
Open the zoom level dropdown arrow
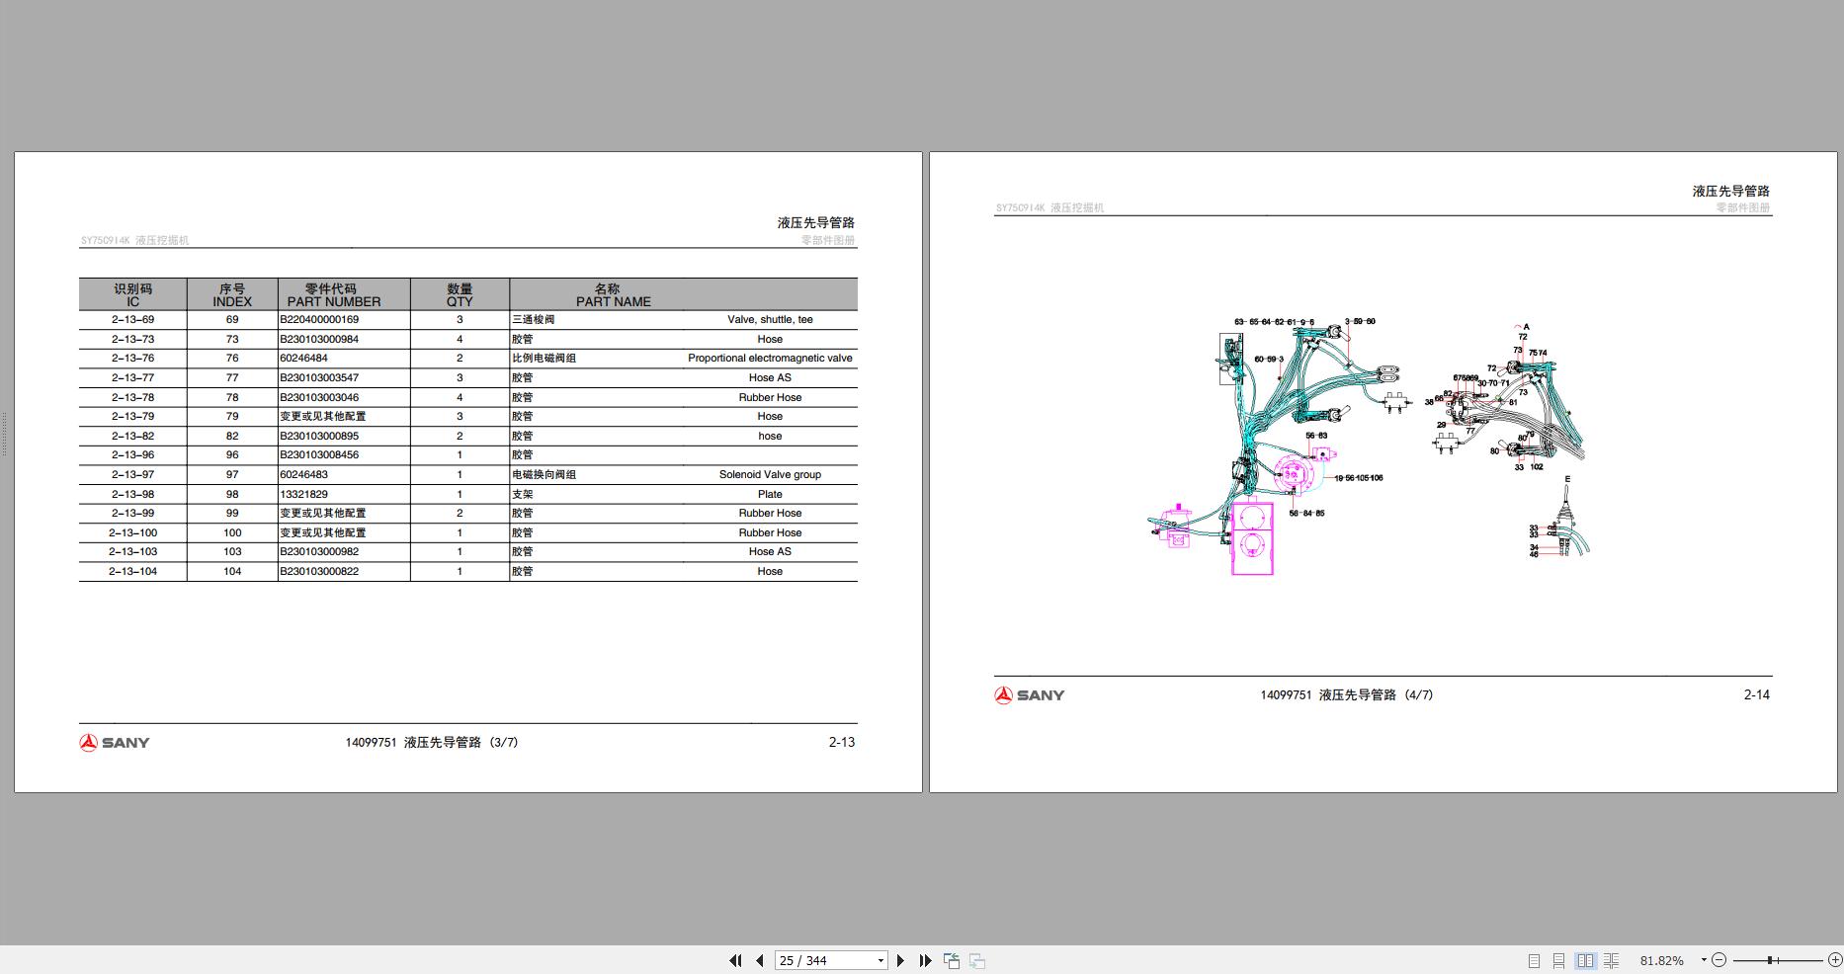click(1704, 960)
